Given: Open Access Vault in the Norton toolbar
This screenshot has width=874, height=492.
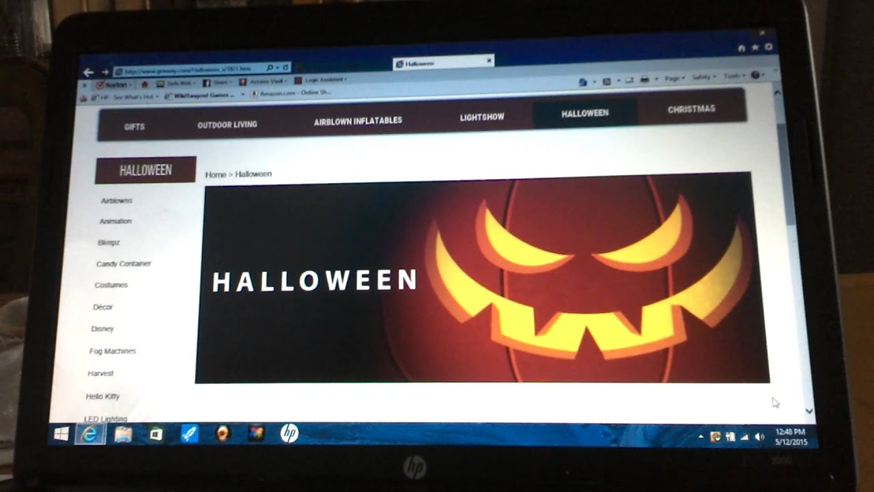Looking at the screenshot, I should click(x=264, y=81).
